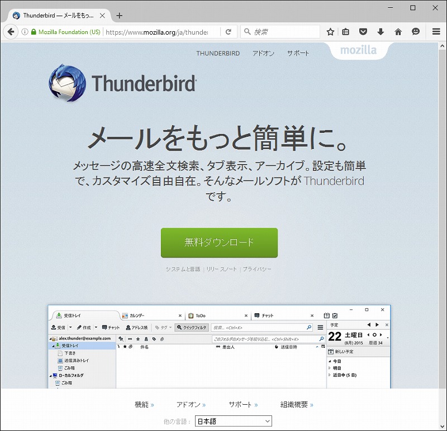Open the 機能 footer link
Image resolution: width=447 pixels, height=431 pixels.
point(144,405)
